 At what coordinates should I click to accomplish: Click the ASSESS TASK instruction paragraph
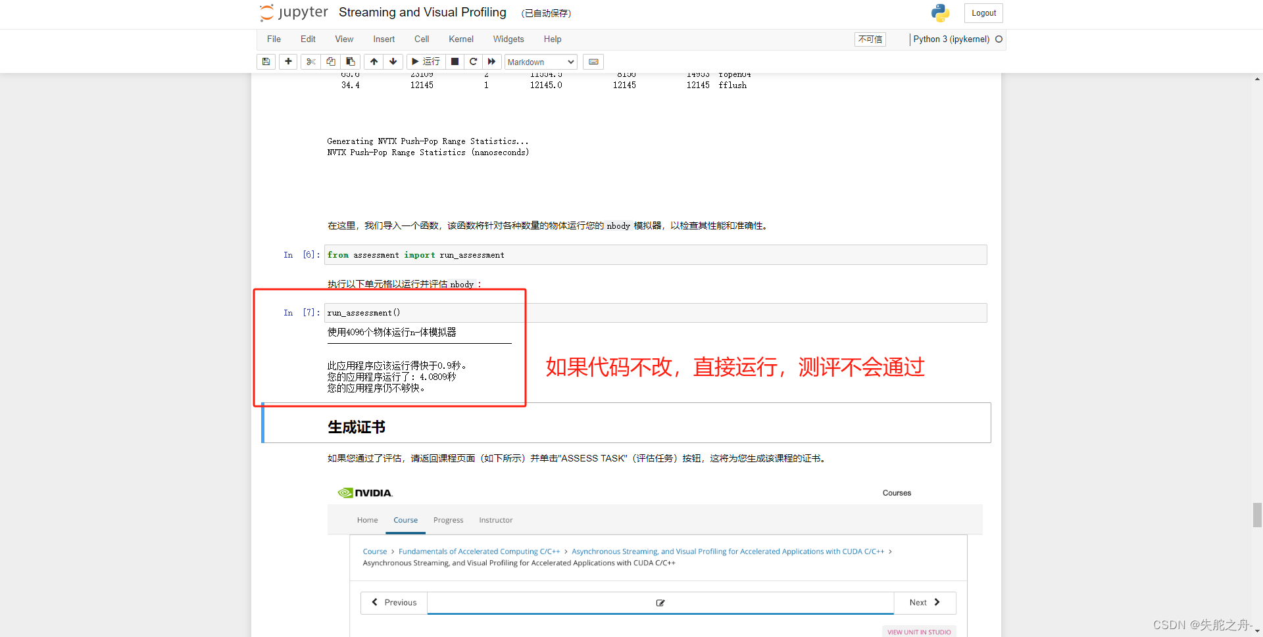[577, 458]
